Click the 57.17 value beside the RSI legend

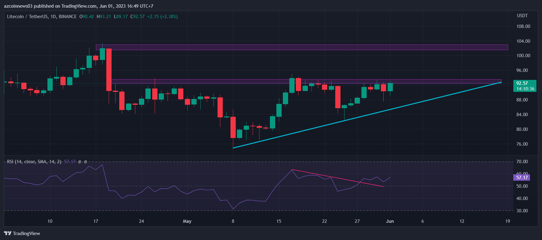point(70,162)
